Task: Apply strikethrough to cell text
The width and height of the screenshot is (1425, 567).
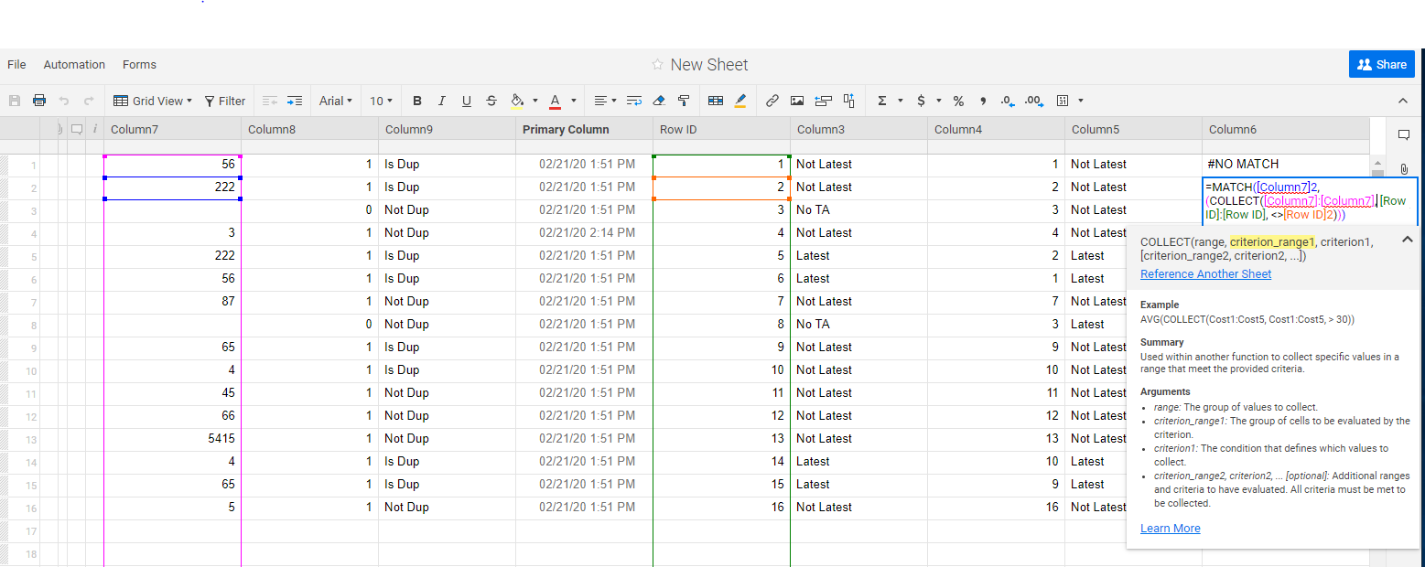Action: click(491, 101)
